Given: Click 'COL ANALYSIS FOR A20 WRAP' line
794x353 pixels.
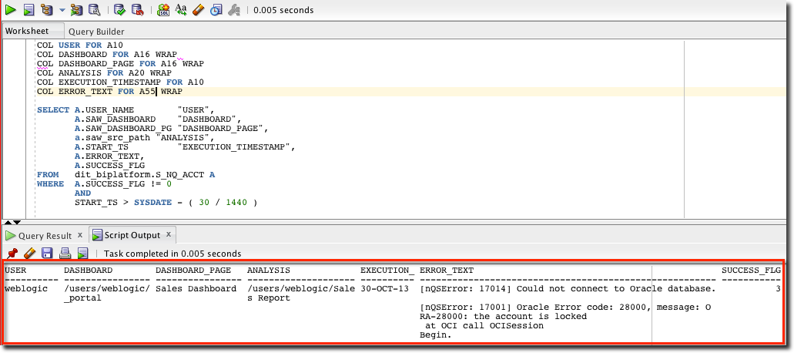Looking at the screenshot, I should (104, 73).
